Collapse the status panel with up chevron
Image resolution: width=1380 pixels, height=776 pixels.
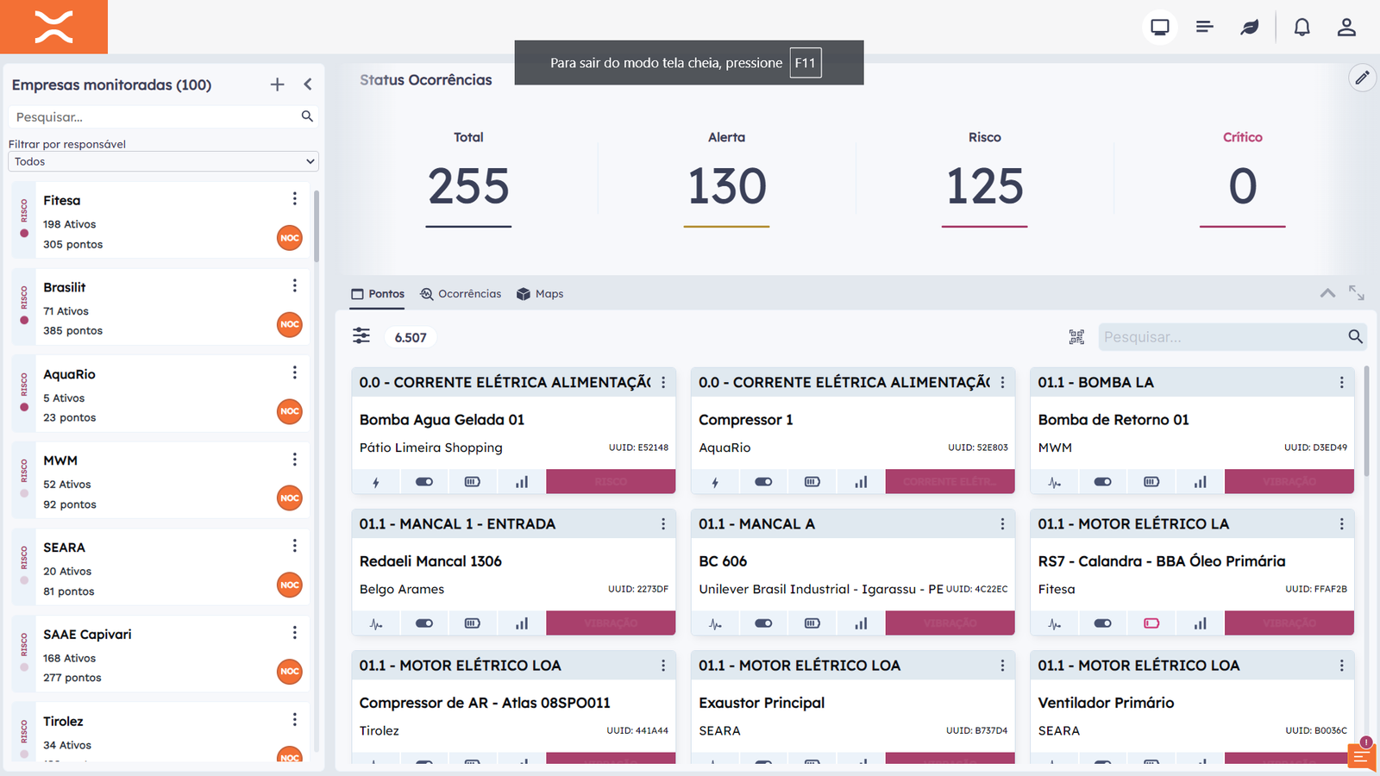coord(1327,293)
